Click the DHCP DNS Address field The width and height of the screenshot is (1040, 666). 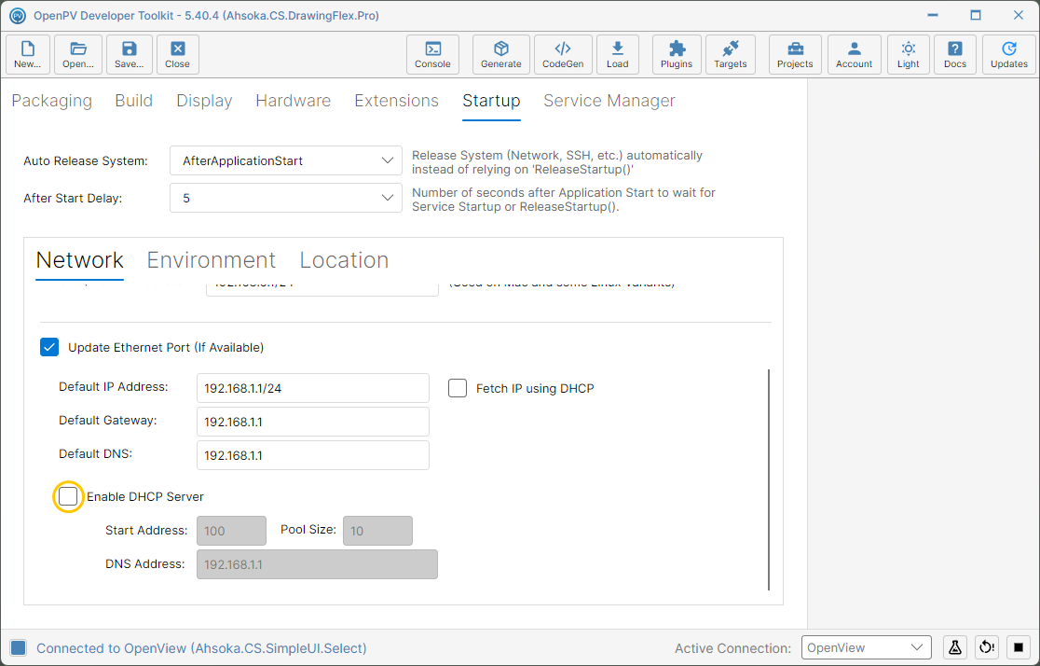317,564
